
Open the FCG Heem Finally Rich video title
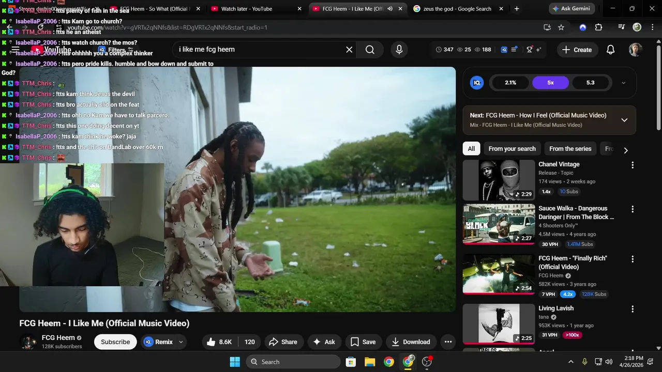pos(573,262)
